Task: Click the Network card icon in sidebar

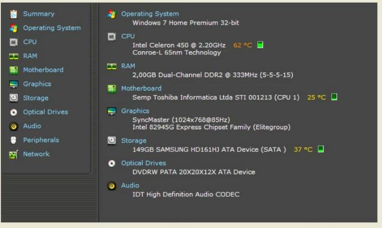Action: (x=14, y=155)
